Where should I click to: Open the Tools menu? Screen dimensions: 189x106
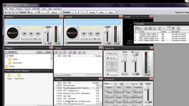[44, 9]
